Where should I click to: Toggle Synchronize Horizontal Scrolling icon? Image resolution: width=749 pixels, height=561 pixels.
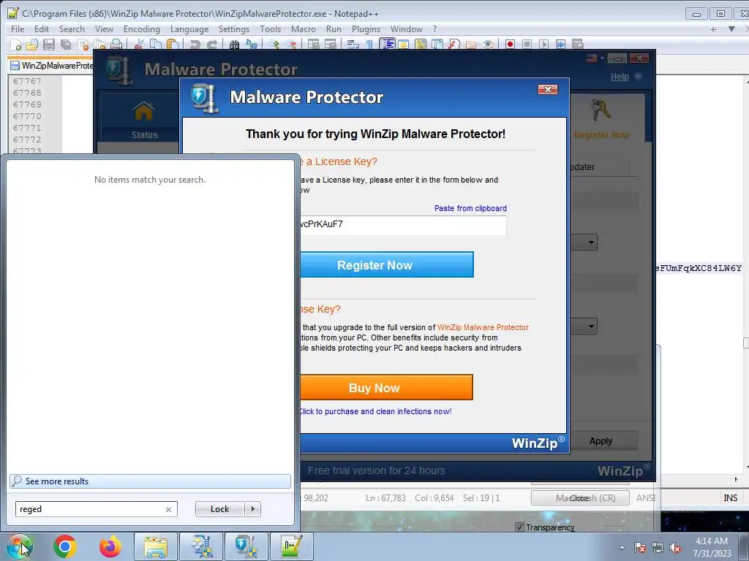330,45
